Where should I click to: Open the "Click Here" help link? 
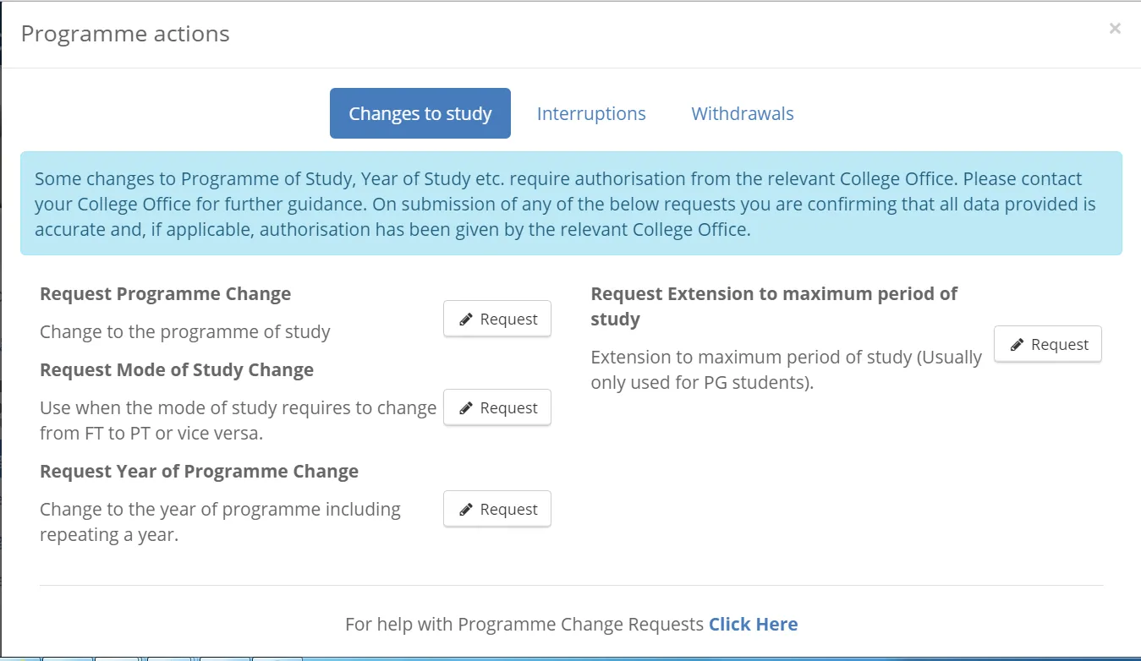(753, 624)
